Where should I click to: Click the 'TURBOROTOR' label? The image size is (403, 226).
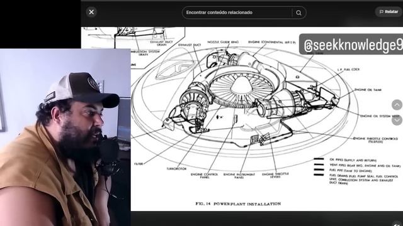[176, 169]
